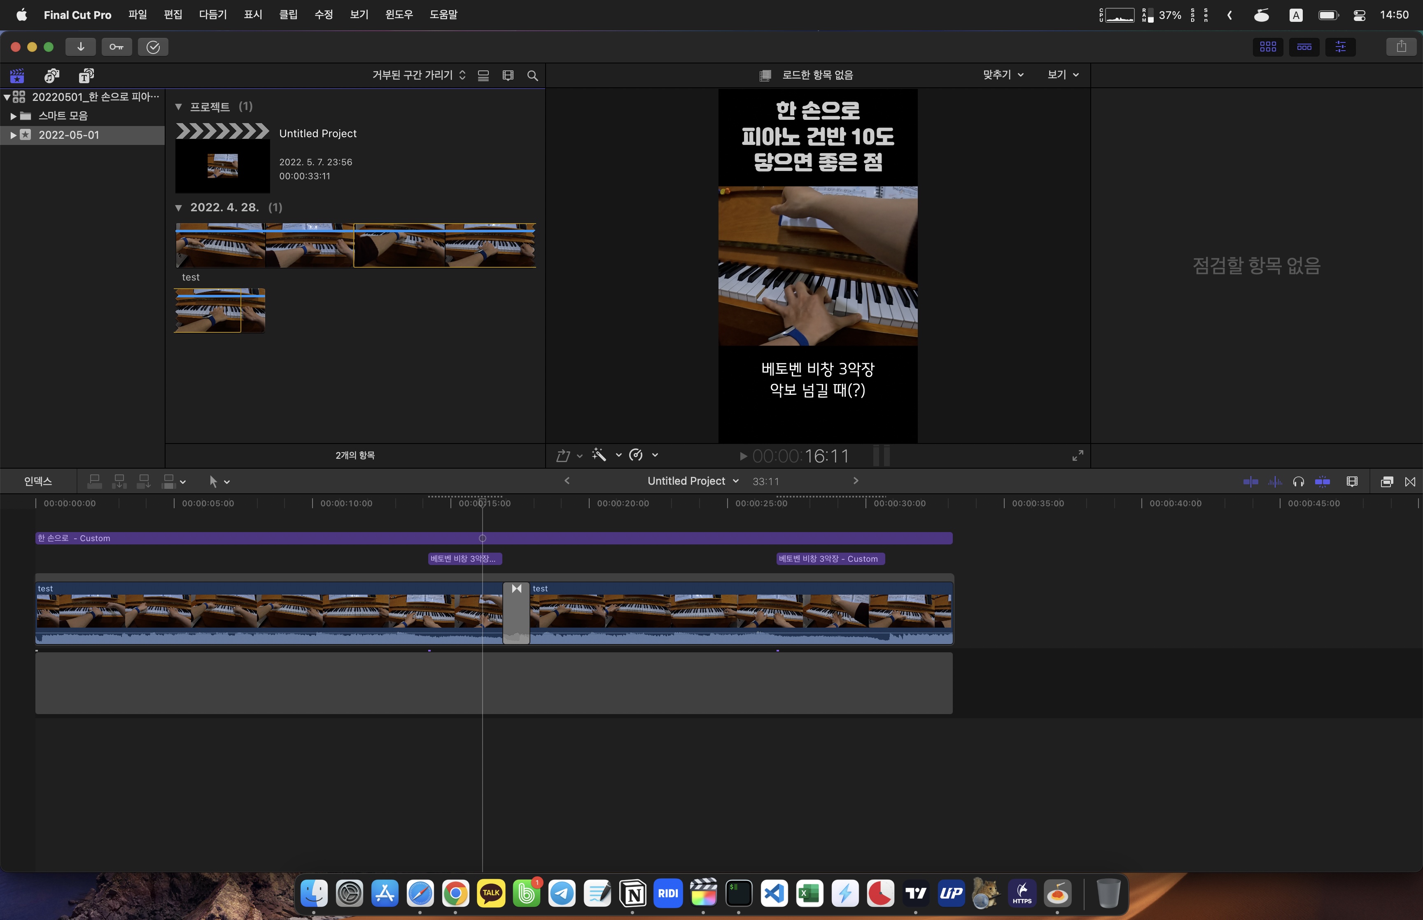Open the browser search field
The width and height of the screenshot is (1423, 920).
click(532, 76)
